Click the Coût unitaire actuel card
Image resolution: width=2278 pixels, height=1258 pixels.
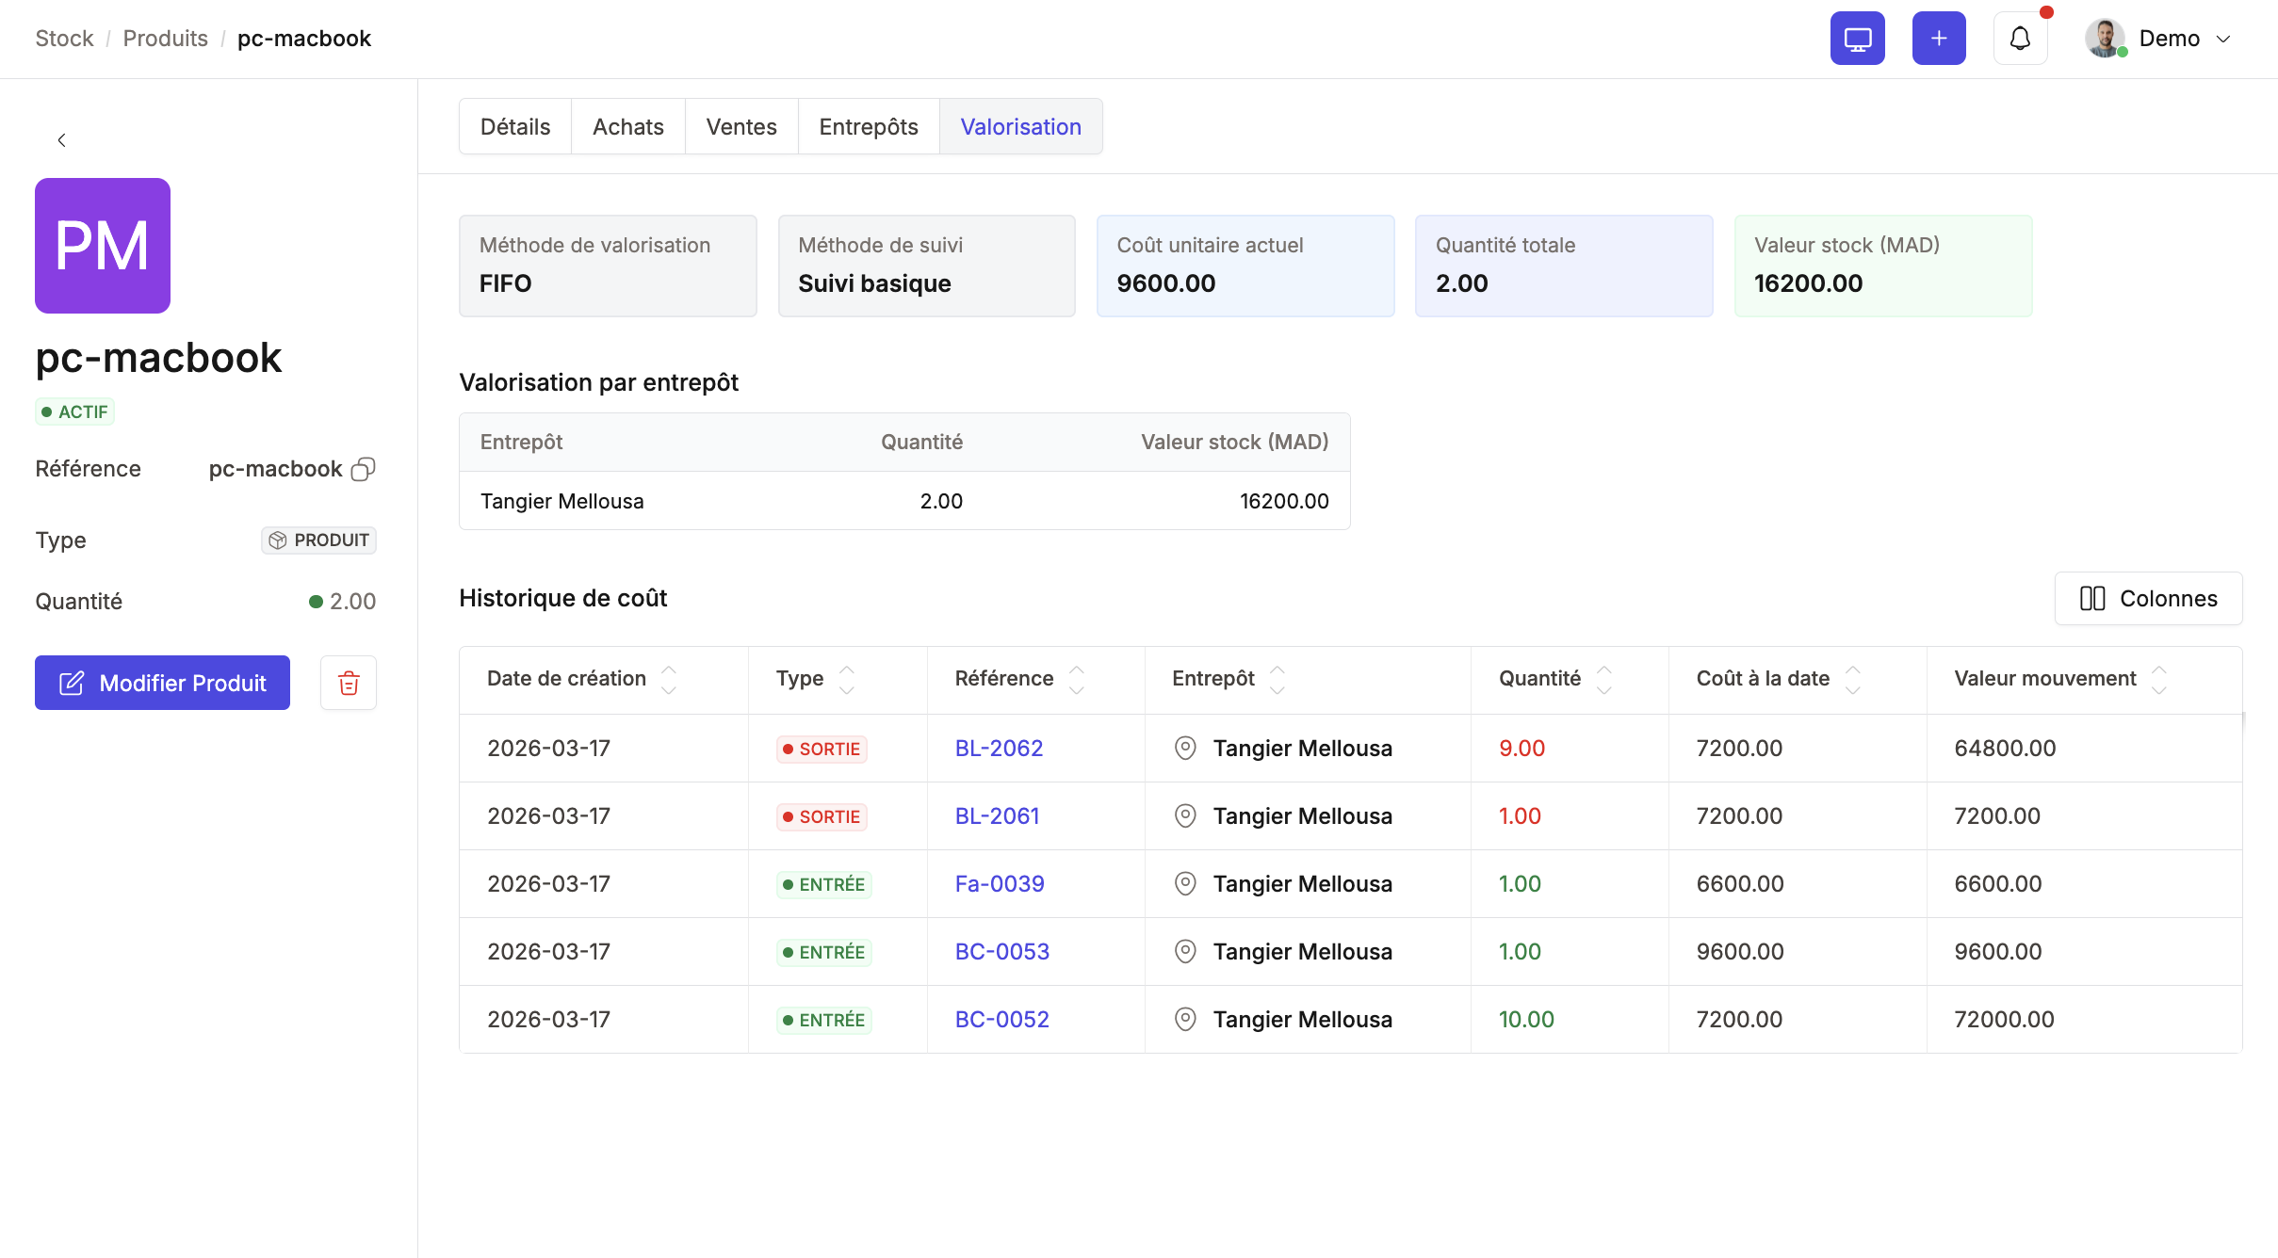click(1245, 266)
